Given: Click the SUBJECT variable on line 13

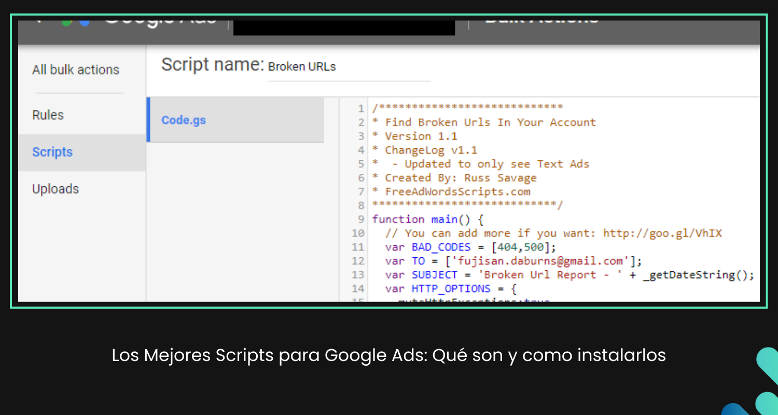Looking at the screenshot, I should coord(434,274).
